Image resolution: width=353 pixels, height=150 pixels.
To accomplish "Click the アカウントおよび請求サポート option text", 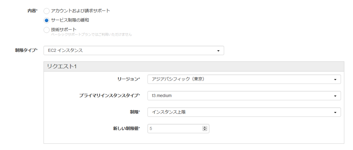I will 81,11.
